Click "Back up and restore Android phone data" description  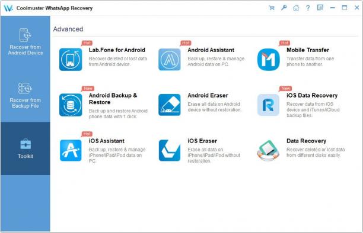[118, 114]
